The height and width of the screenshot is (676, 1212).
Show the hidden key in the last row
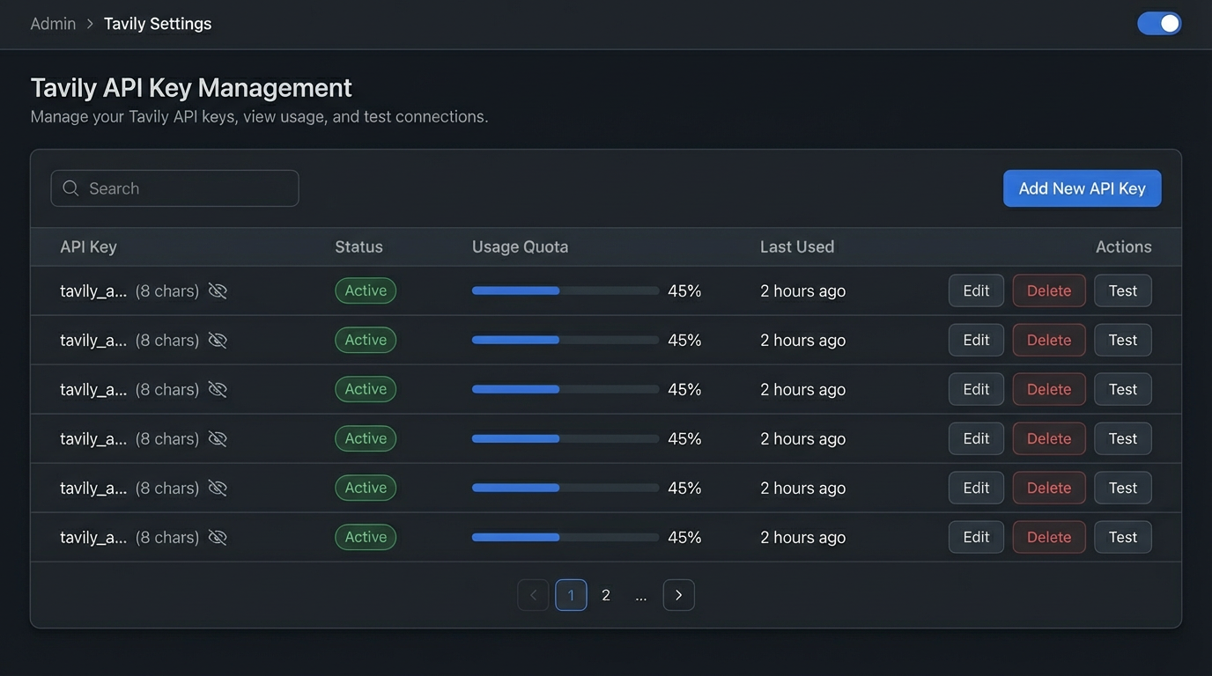[x=218, y=538]
